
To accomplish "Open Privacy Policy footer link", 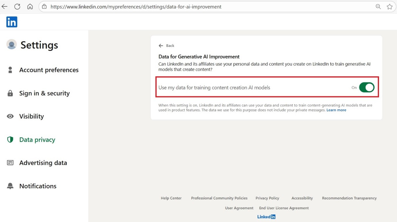I will (267, 198).
